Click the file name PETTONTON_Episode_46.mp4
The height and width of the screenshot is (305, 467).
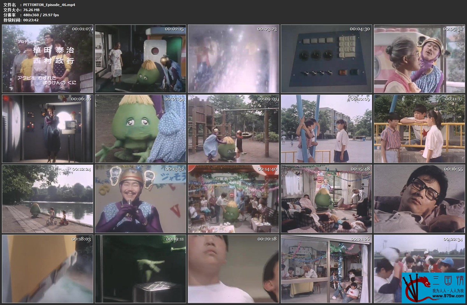pos(49,5)
